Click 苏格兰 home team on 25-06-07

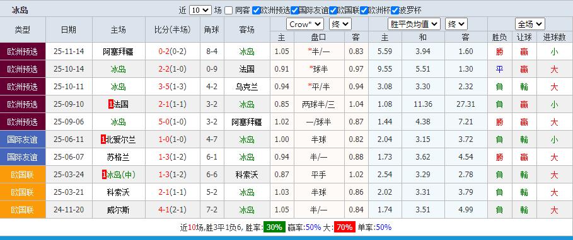click(x=119, y=157)
